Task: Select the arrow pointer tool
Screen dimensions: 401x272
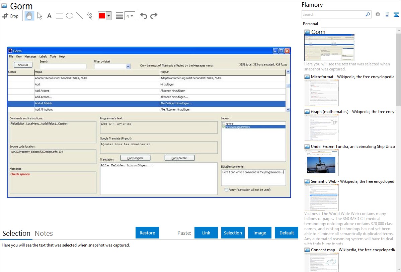Action: click(x=39, y=16)
